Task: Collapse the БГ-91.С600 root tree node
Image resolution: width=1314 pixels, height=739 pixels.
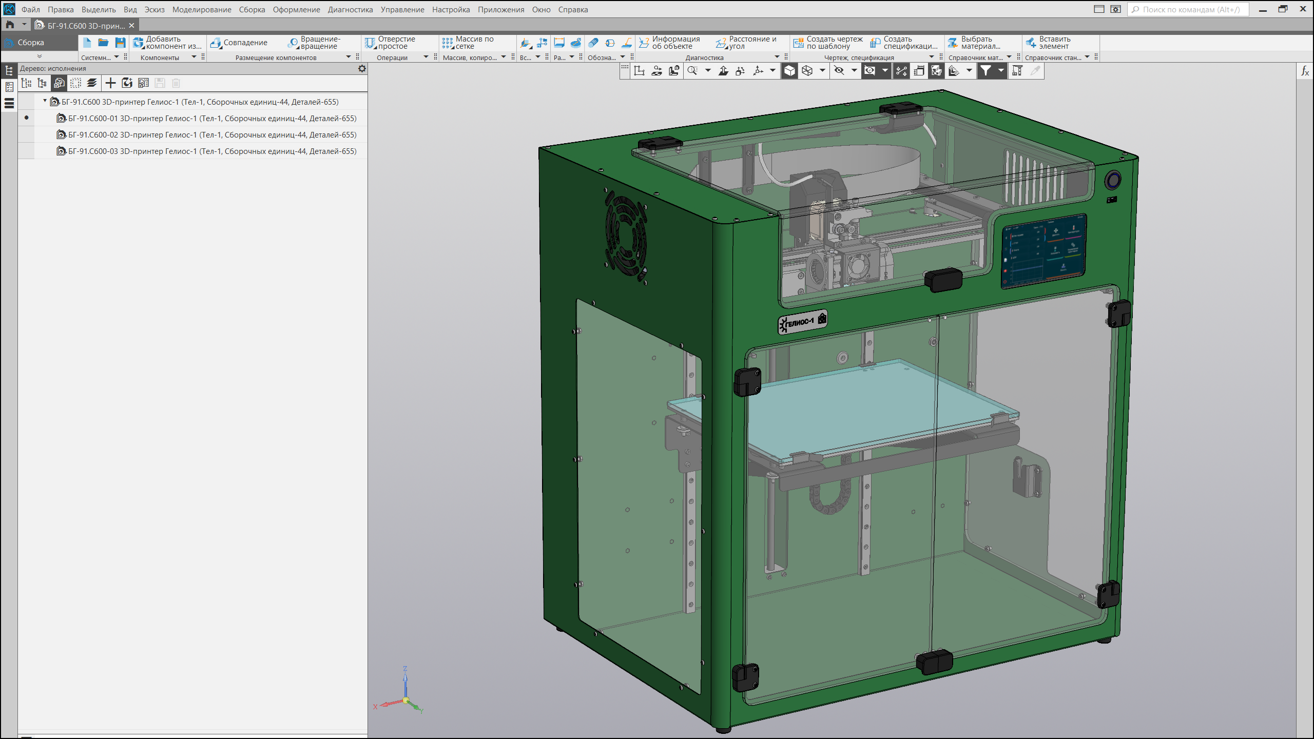Action: pyautogui.click(x=45, y=101)
